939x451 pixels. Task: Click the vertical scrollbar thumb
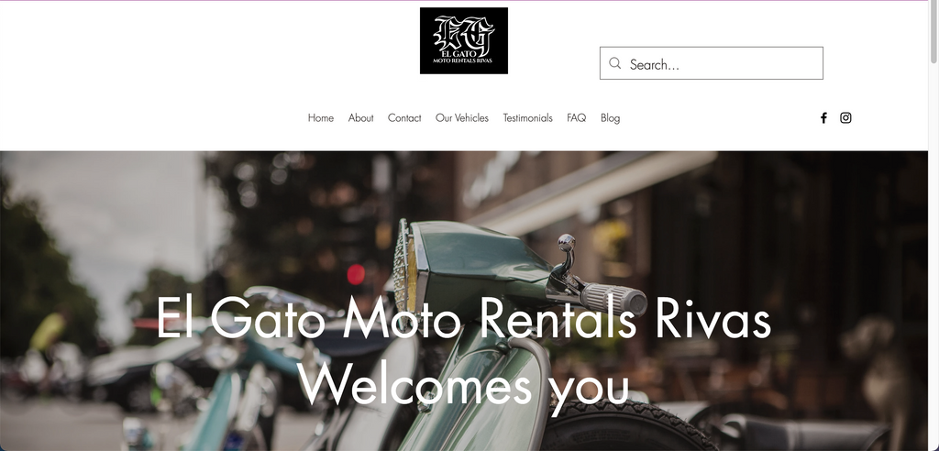coord(933,31)
